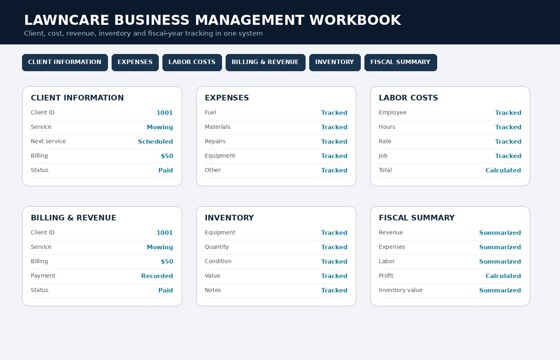Select the Quantity label
The height and width of the screenshot is (360, 560).
coord(217,247)
